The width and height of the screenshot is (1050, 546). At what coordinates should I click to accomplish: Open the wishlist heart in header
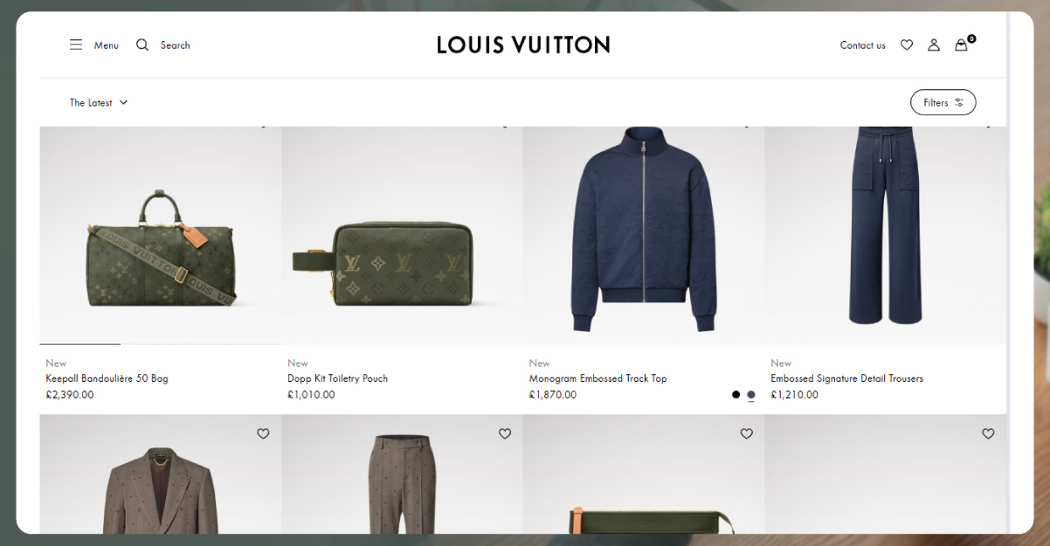coord(907,45)
